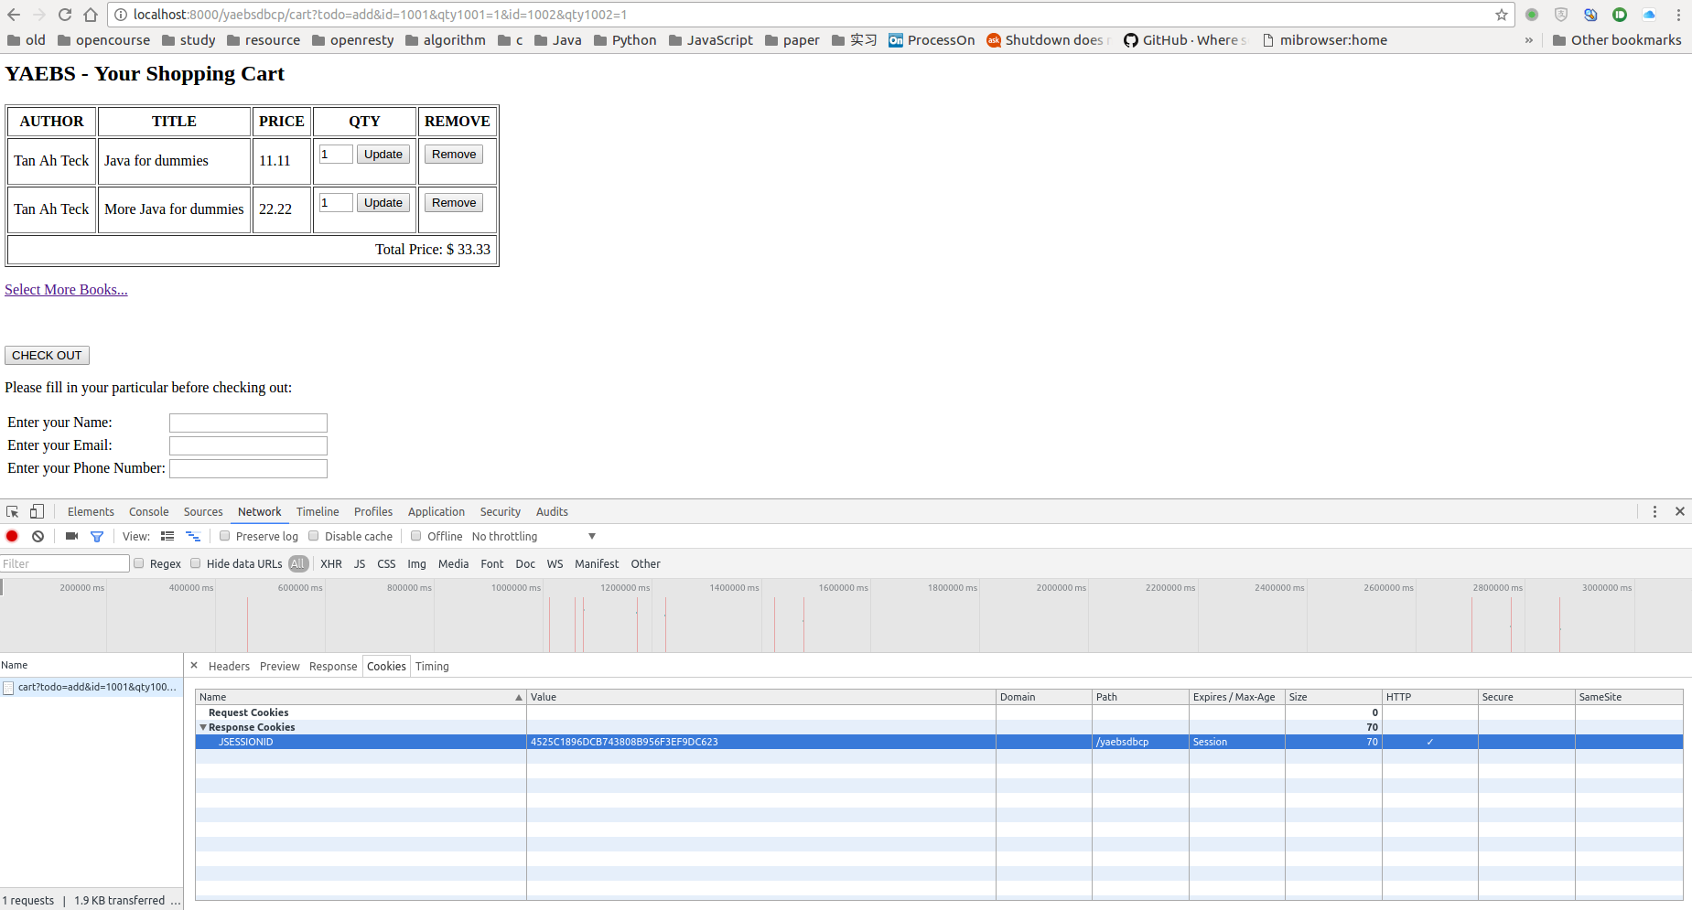
Task: Open the ProcessOn bookmark
Action: [x=932, y=40]
